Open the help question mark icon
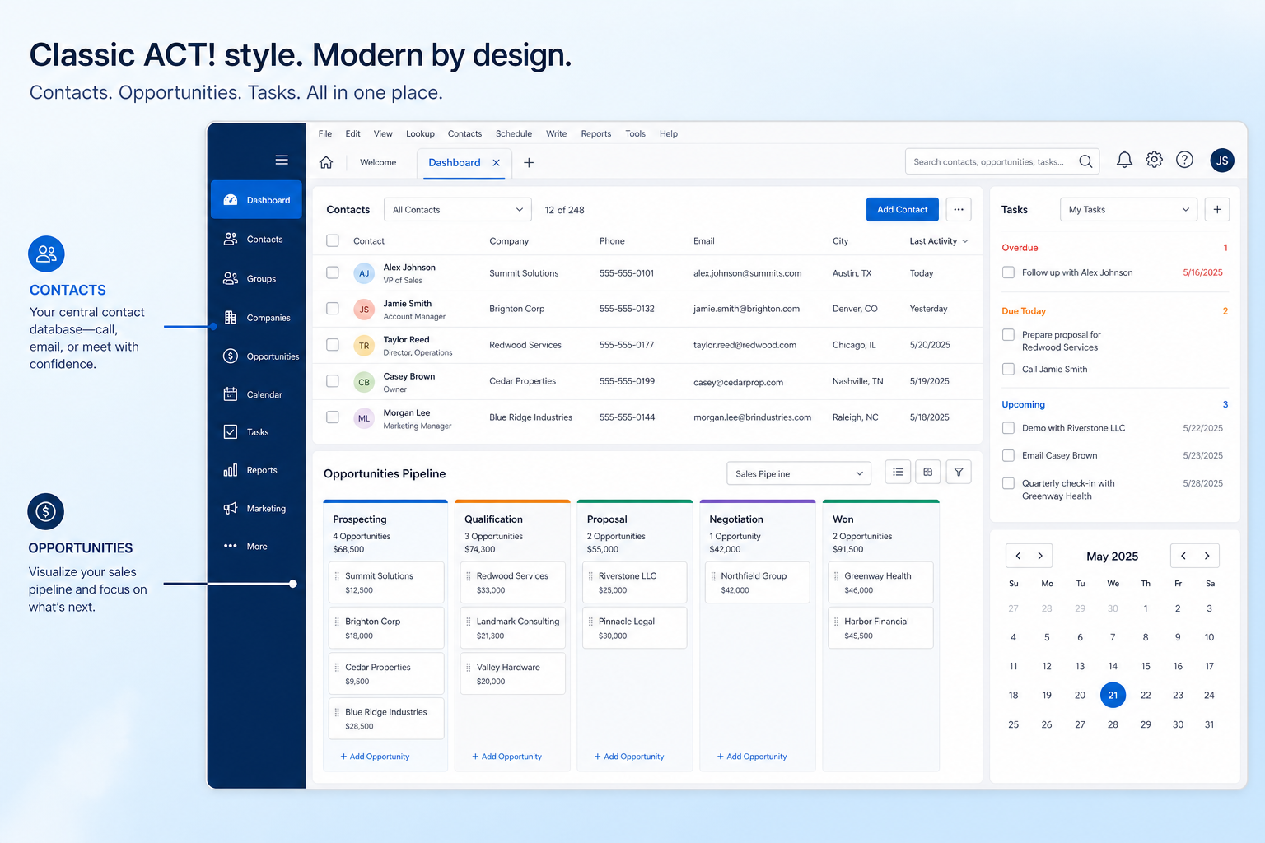This screenshot has width=1265, height=843. [1184, 160]
